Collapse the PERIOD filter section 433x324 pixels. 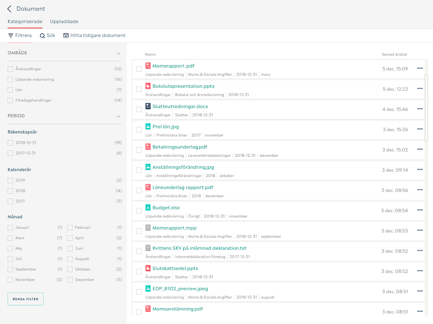coord(118,116)
